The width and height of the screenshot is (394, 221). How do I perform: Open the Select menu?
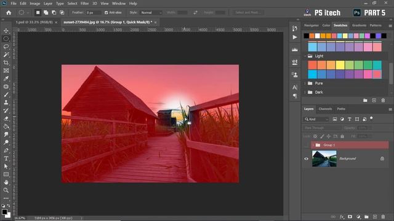click(72, 4)
